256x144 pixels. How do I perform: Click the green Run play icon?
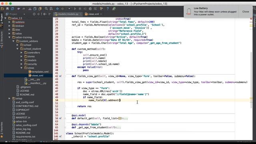[x=75, y=9]
